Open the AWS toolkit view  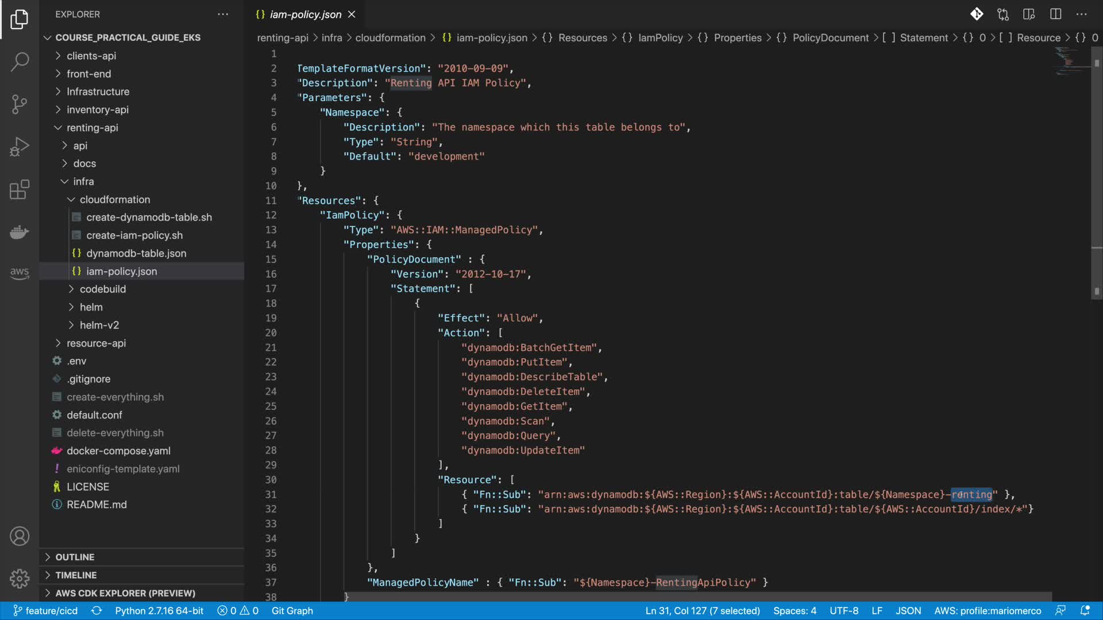(20, 273)
